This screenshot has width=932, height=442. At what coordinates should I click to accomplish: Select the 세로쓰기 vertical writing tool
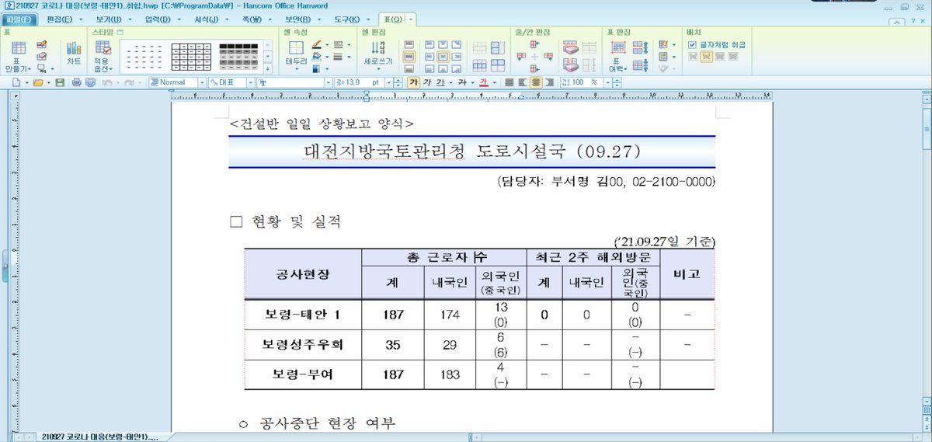[x=378, y=54]
